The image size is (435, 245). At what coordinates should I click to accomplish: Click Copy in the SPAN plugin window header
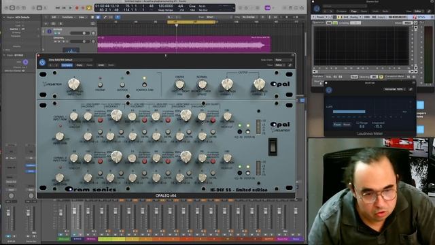(353, 12)
